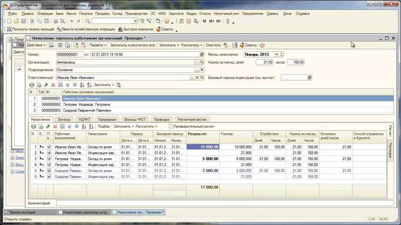Click the sort ascending icon in accruals toolbar
The width and height of the screenshot is (401, 225).
coord(84,126)
